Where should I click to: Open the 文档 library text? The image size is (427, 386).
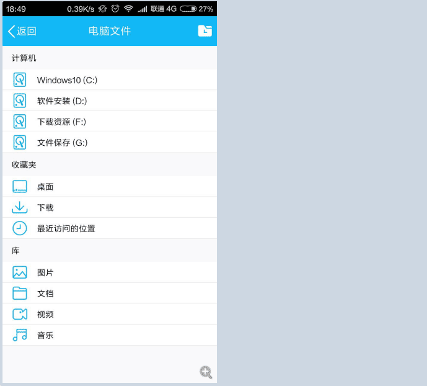pos(45,294)
